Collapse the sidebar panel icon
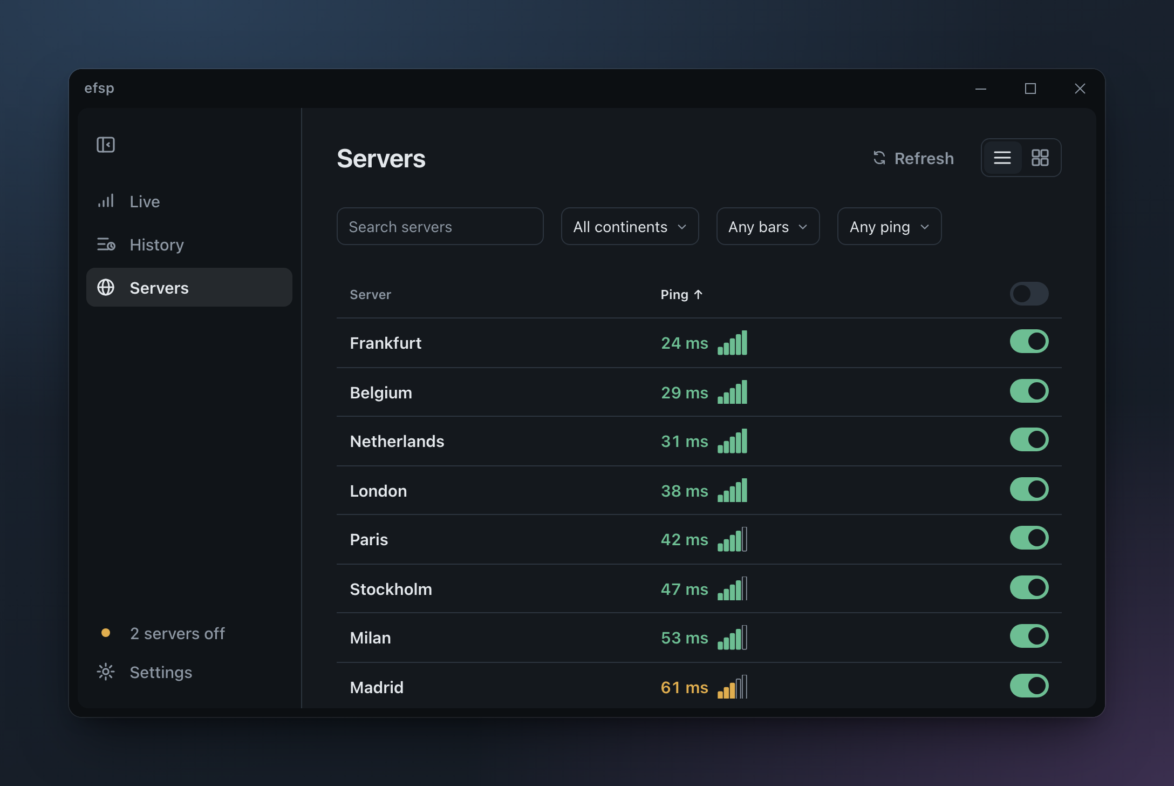 pos(106,145)
